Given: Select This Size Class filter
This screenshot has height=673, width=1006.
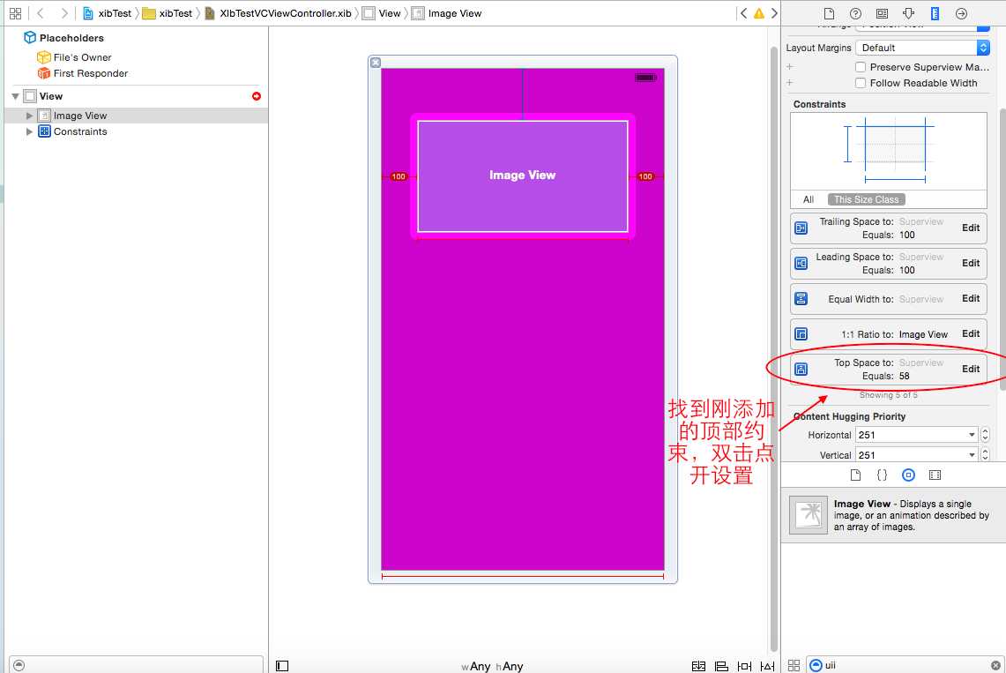Looking at the screenshot, I should (866, 199).
